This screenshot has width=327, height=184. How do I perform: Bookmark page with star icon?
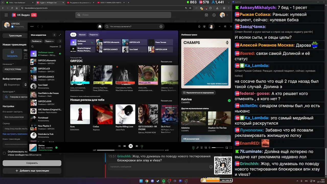pyautogui.click(x=190, y=8)
